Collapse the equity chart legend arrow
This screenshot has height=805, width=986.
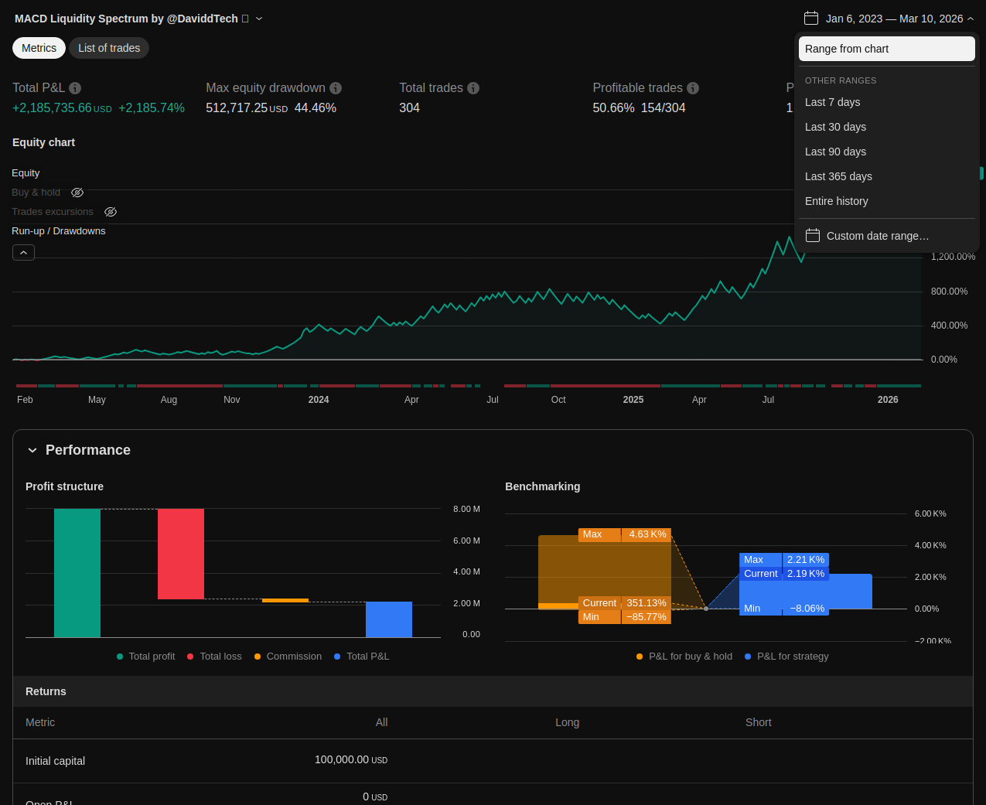(23, 253)
